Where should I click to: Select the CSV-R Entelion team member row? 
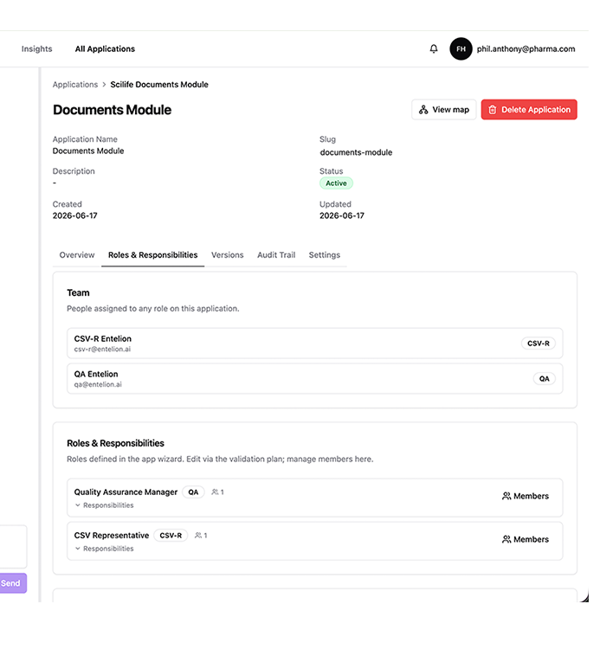click(x=315, y=344)
